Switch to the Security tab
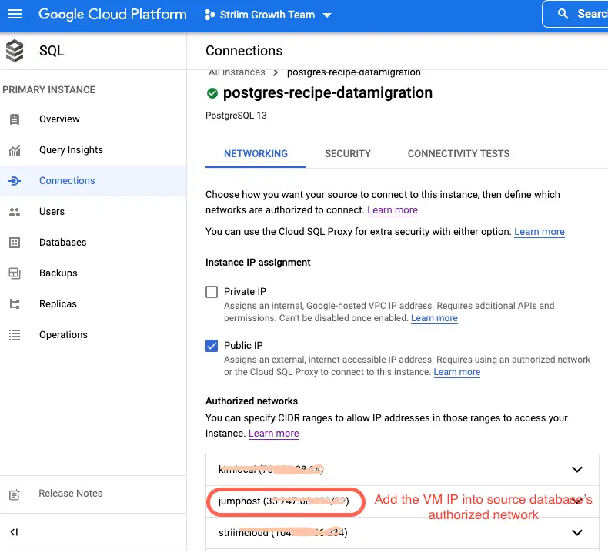Image resolution: width=608 pixels, height=553 pixels. click(348, 153)
